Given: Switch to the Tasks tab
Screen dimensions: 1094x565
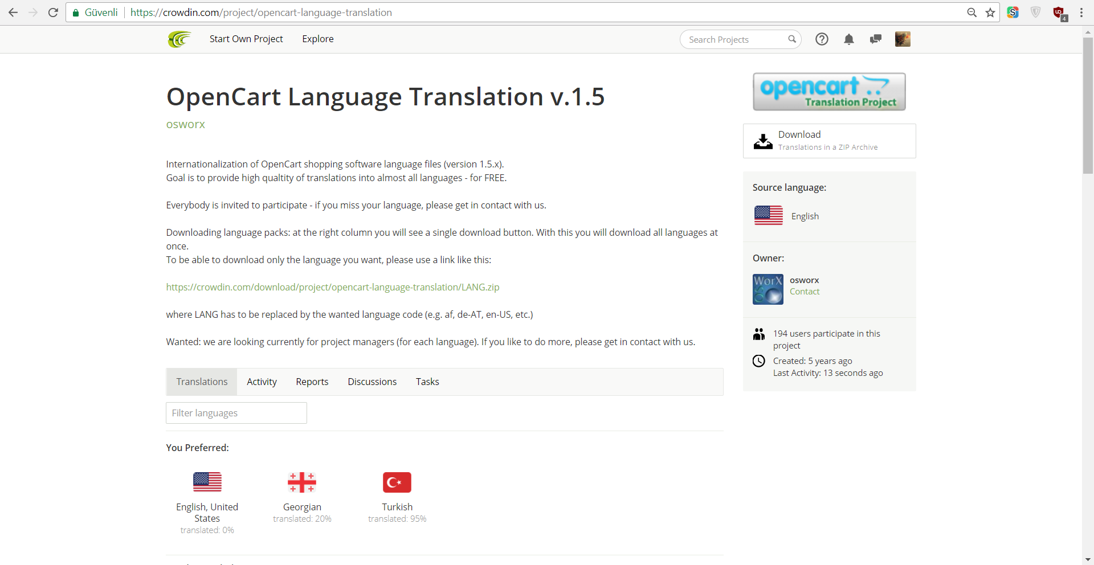Looking at the screenshot, I should point(427,382).
